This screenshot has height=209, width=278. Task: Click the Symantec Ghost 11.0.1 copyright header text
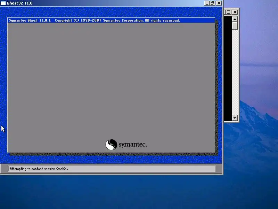point(94,20)
